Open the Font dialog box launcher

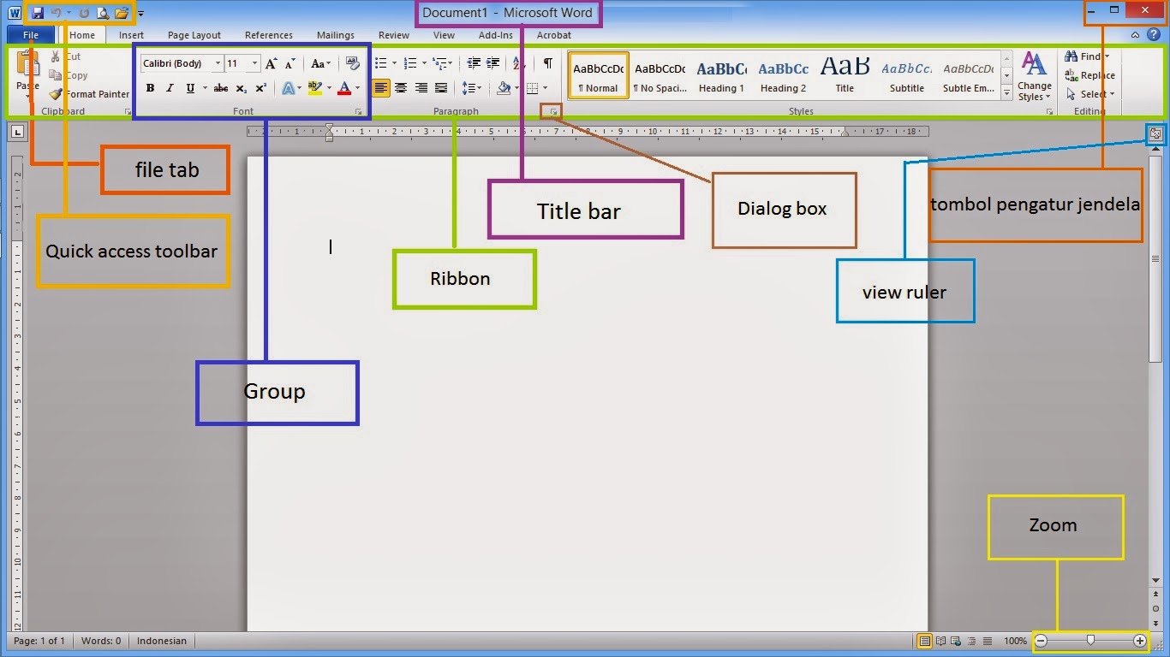click(357, 111)
